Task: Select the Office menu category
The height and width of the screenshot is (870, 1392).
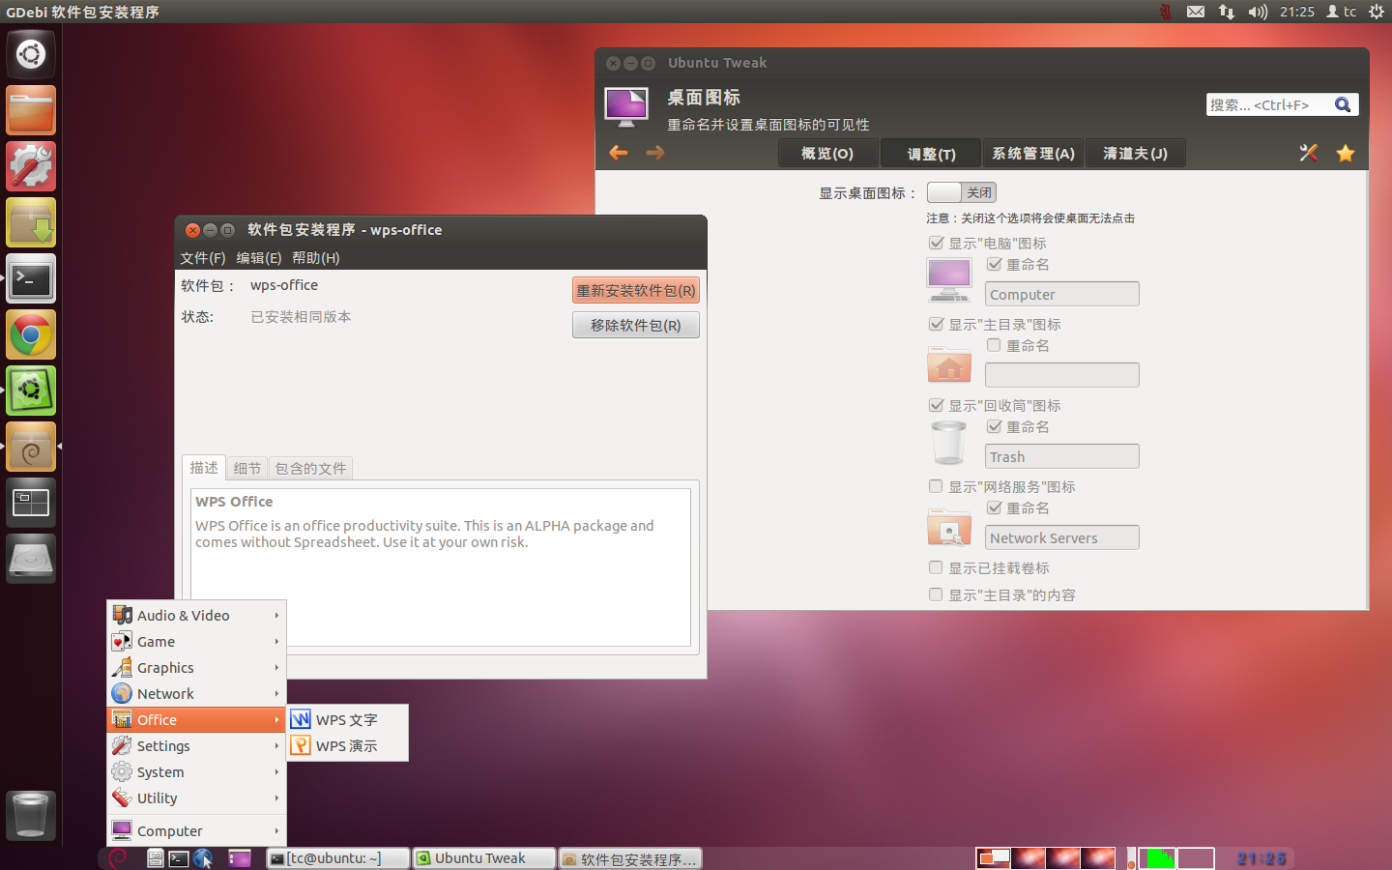Action: [x=196, y=719]
